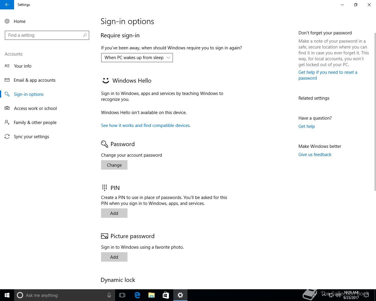
Task: Click Change your account password text
Action: (132, 155)
